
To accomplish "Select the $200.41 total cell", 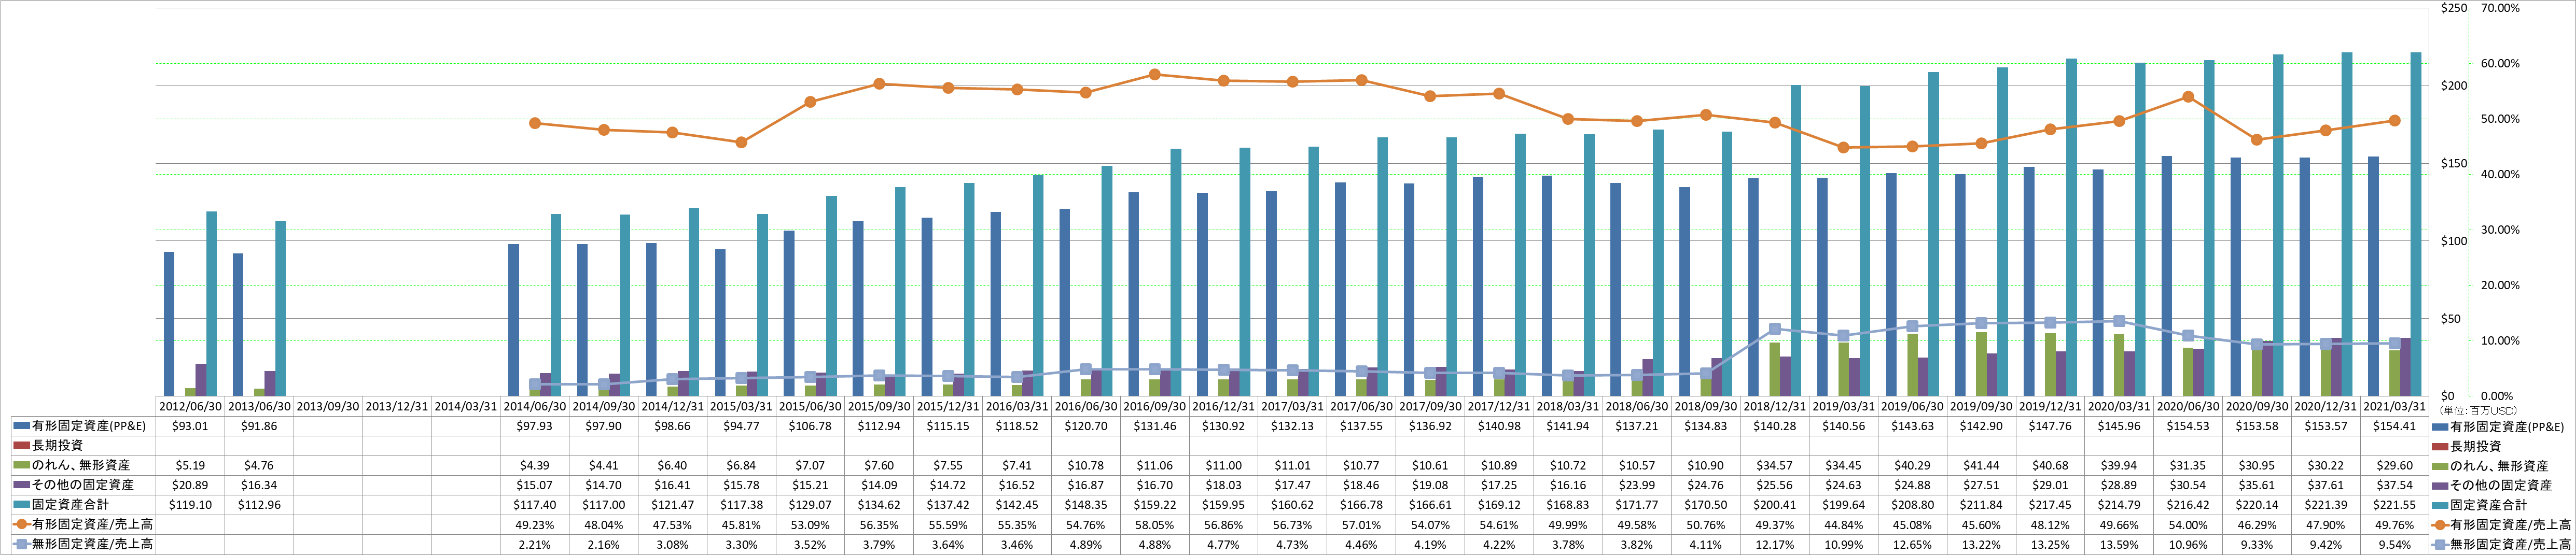I will 1775,505.
